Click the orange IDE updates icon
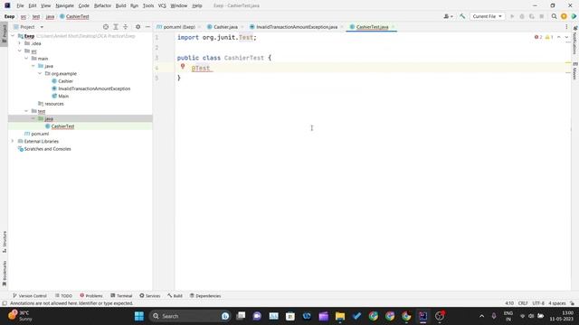 [564, 16]
